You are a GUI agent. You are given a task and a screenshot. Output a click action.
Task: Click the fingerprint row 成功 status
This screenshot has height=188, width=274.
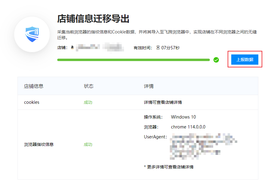pyautogui.click(x=88, y=145)
